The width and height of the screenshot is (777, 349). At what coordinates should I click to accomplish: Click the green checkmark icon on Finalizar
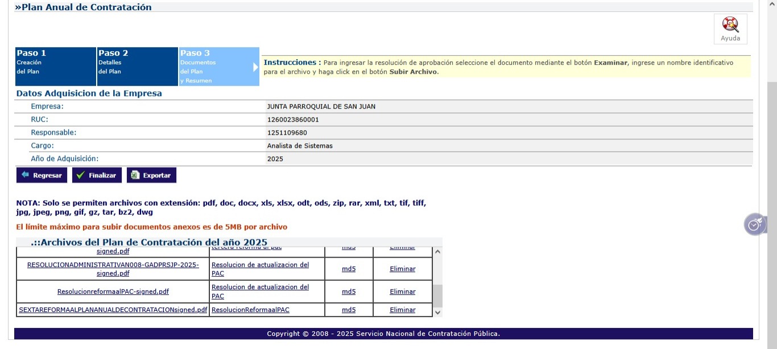81,176
